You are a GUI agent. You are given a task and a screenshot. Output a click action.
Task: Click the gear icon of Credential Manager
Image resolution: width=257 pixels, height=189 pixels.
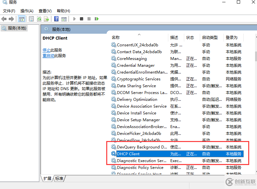pos(114,65)
